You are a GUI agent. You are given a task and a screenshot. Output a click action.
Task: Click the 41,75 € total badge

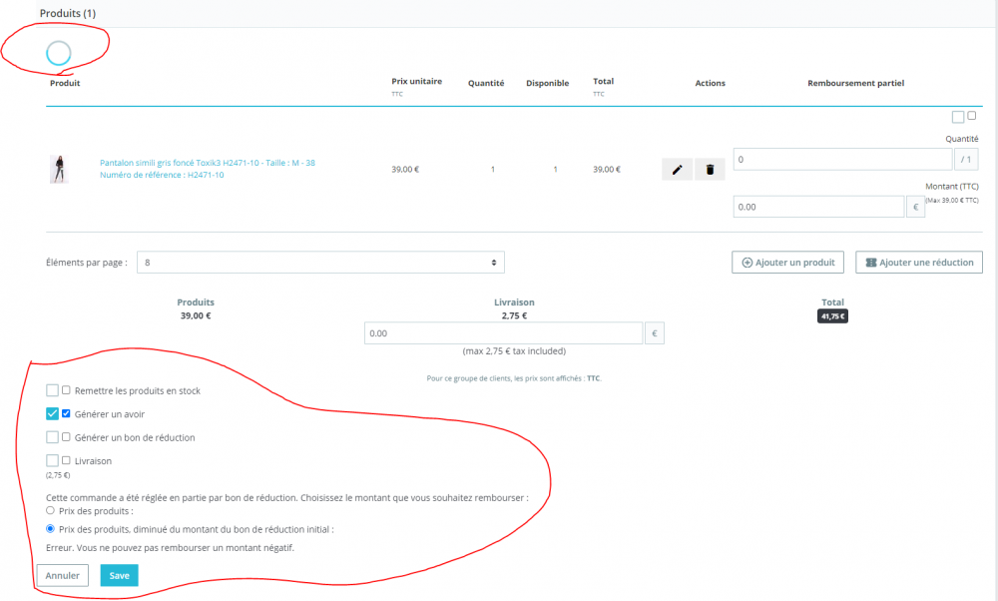pyautogui.click(x=832, y=316)
